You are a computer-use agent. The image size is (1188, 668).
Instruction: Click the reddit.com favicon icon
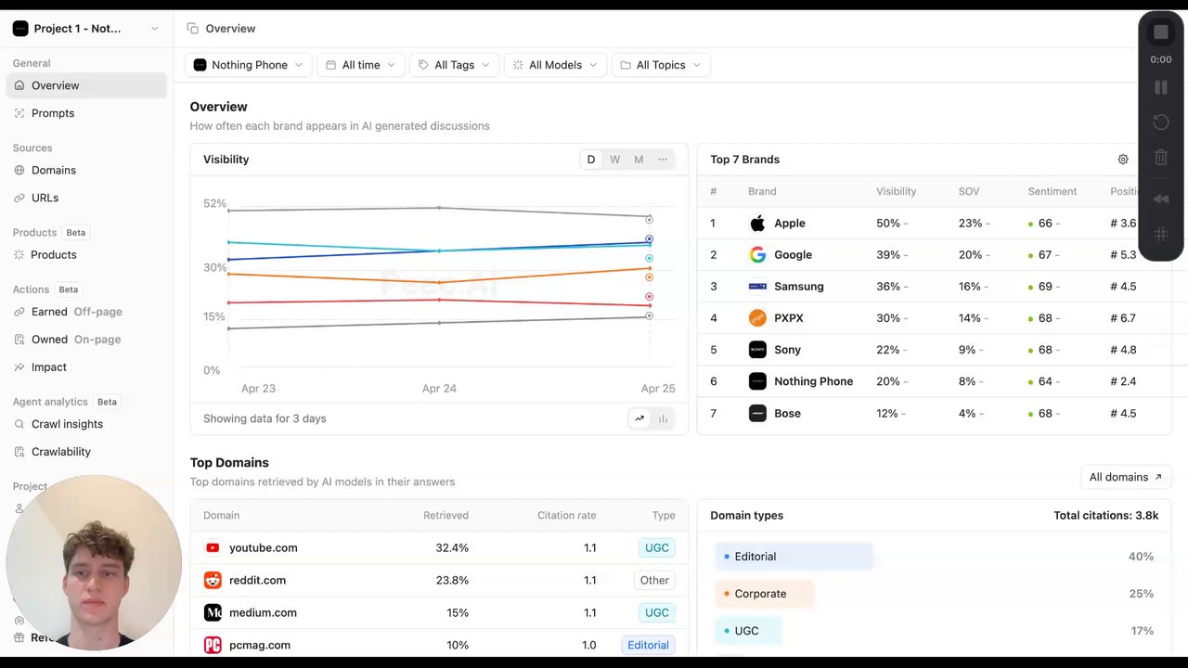[x=213, y=581]
